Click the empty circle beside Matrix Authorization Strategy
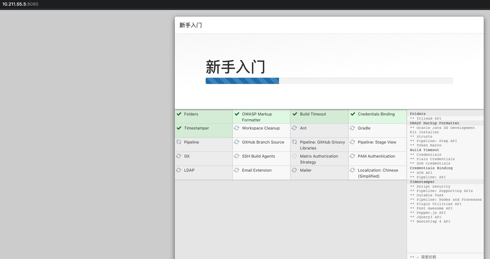This screenshot has width=490, height=259. [295, 156]
